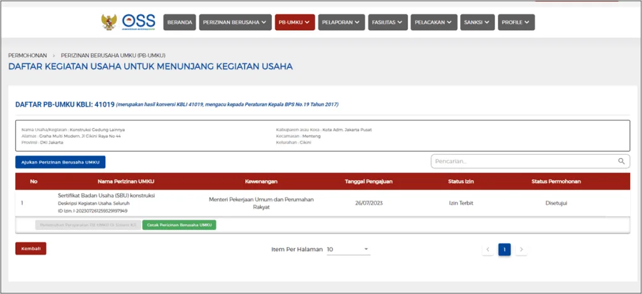Go to next page arrow
The image size is (642, 294).
[x=522, y=249]
